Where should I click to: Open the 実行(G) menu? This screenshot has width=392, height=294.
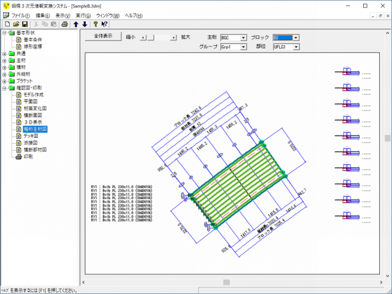tap(83, 14)
